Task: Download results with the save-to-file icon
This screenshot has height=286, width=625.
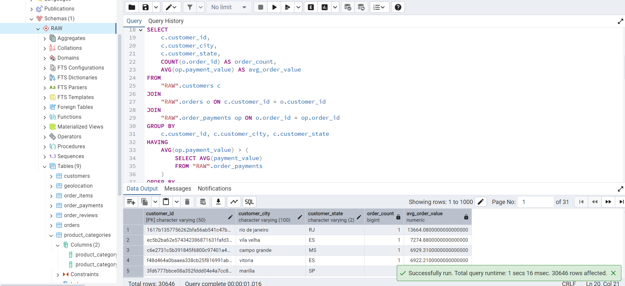Action: tap(218, 202)
